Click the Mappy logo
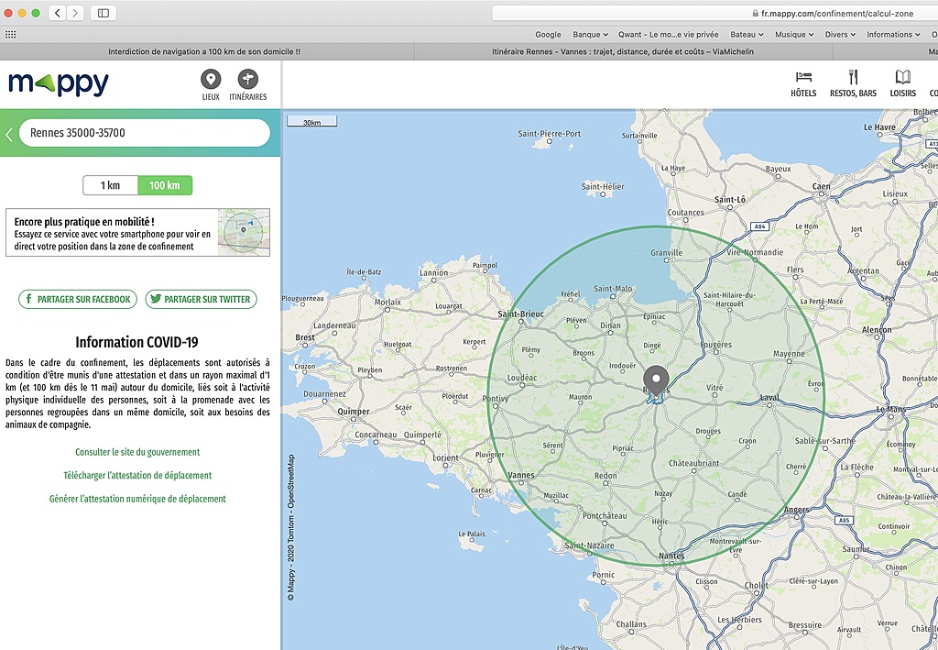The height and width of the screenshot is (650, 938). pyautogui.click(x=59, y=83)
